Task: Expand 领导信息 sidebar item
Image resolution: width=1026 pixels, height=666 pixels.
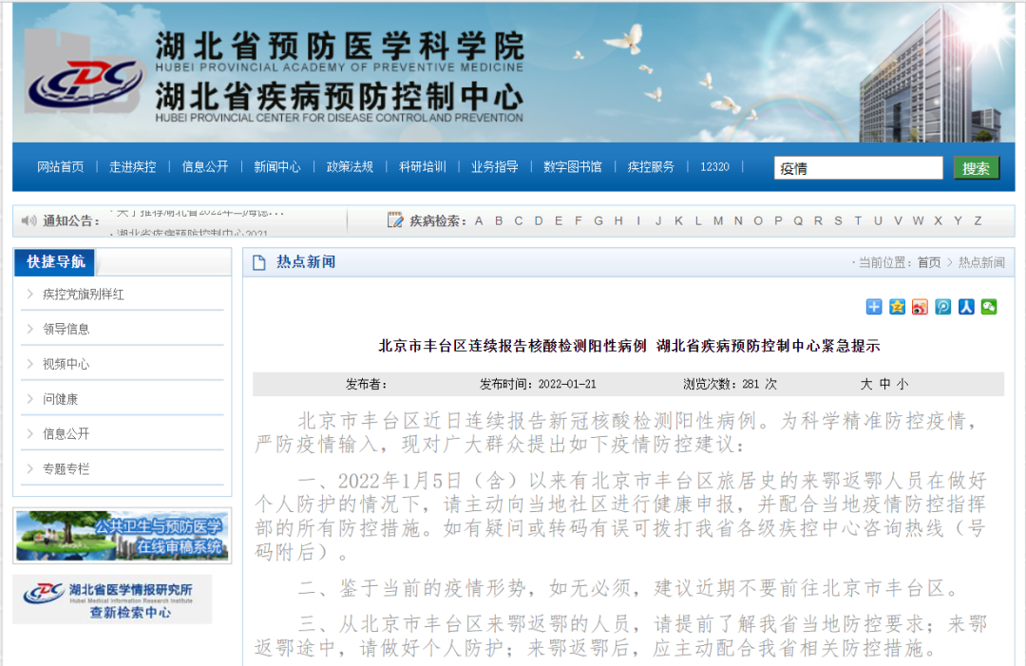Action: pos(66,329)
